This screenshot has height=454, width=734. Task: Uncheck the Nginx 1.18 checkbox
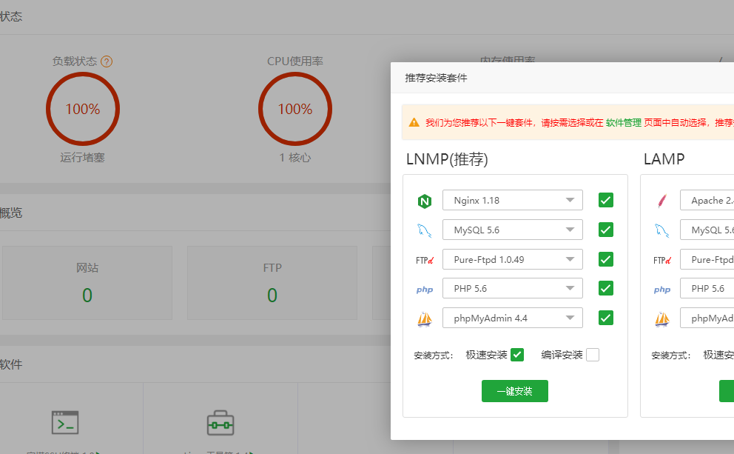coord(606,200)
